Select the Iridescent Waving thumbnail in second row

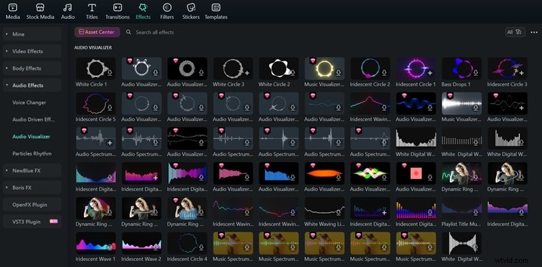click(x=370, y=103)
